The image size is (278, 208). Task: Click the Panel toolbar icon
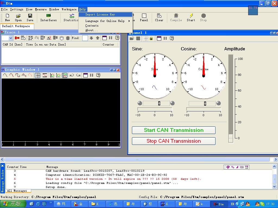144,17
